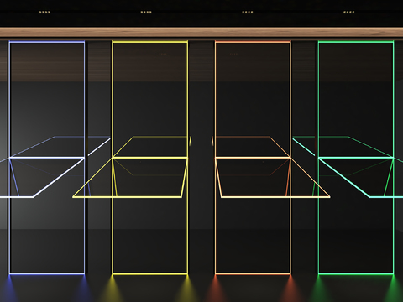Select dark pillar between yellow and orange frames
The image size is (403, 302).
pos(201,157)
